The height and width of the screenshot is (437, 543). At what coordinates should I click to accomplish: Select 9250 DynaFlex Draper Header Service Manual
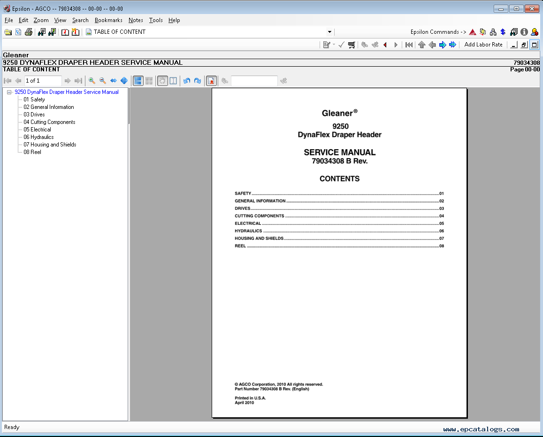[x=67, y=92]
